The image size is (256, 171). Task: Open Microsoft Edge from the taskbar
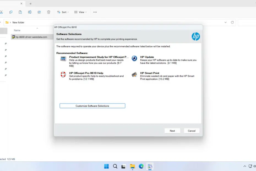[x=141, y=166]
